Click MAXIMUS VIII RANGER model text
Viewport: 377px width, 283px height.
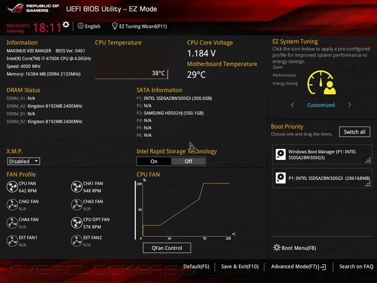(29, 51)
